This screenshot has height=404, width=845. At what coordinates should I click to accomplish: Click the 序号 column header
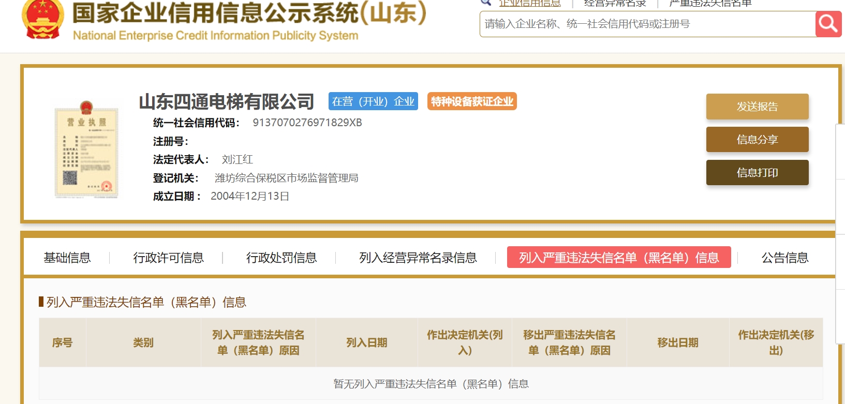click(63, 342)
